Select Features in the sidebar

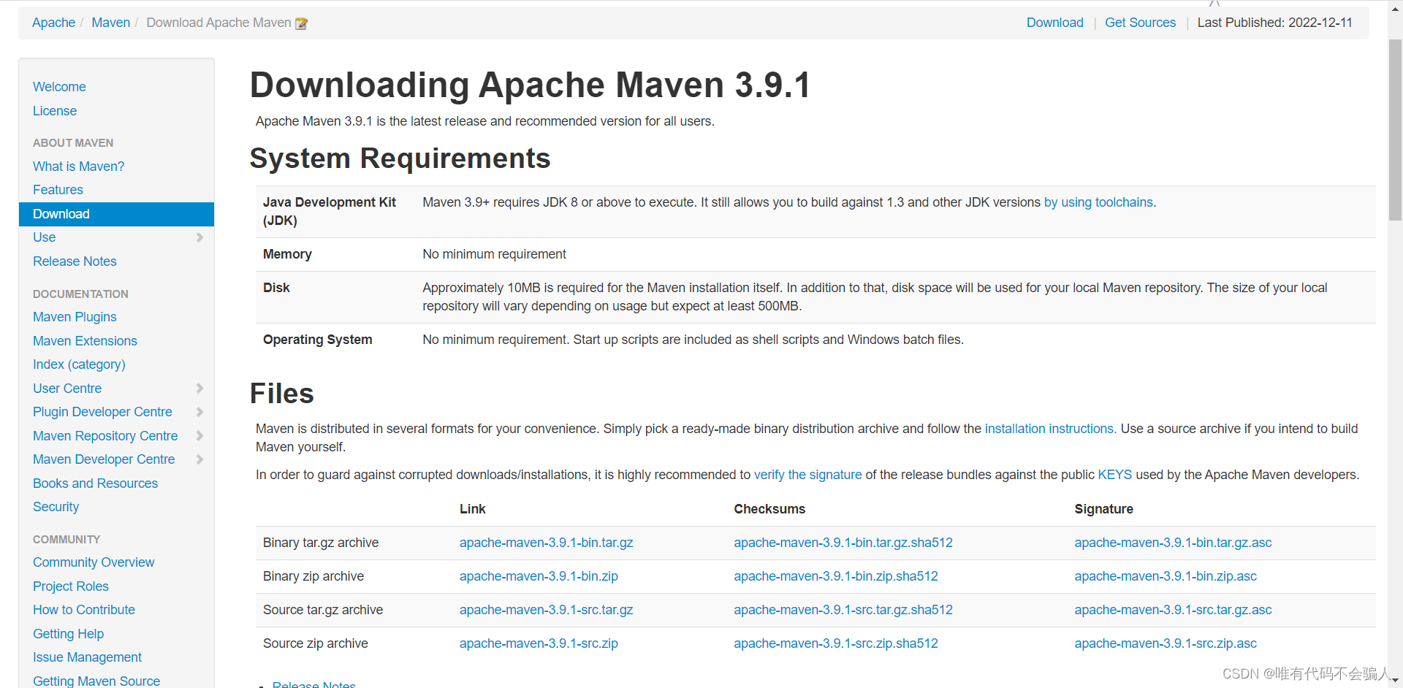[x=58, y=190]
